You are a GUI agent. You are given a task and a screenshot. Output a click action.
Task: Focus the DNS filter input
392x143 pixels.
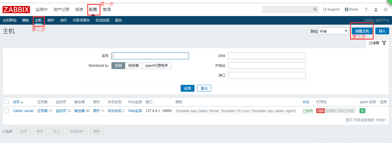point(267,56)
